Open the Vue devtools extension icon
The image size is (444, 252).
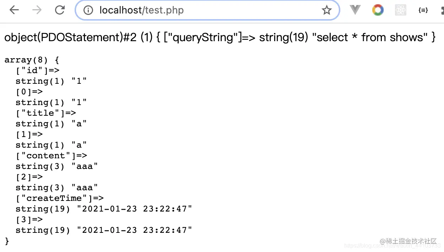(x=355, y=10)
